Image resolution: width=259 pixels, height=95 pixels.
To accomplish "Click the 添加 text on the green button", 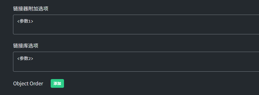I will click(57, 84).
